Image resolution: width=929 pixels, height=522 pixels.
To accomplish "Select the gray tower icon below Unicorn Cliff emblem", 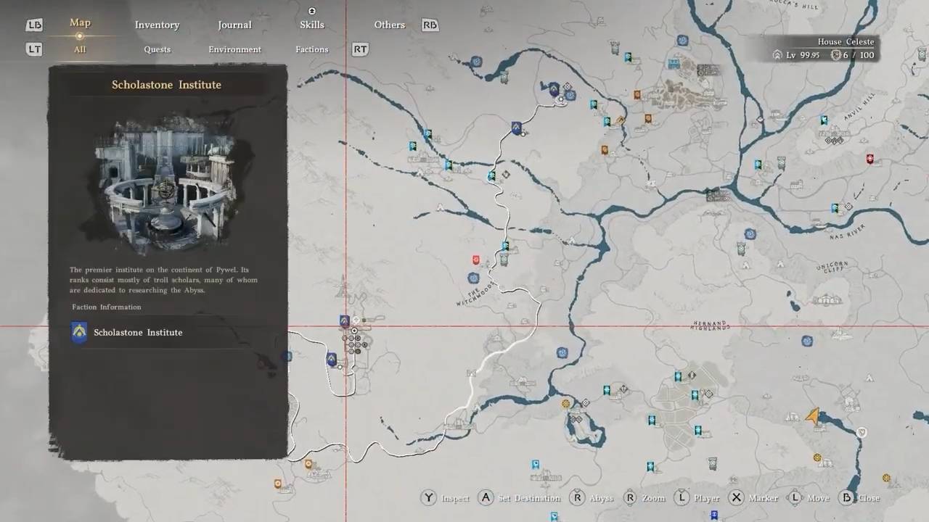I will click(741, 249).
